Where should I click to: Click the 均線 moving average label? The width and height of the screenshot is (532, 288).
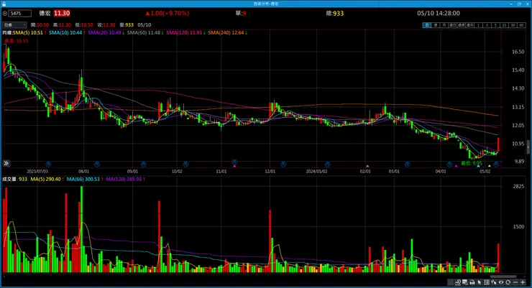(7, 33)
